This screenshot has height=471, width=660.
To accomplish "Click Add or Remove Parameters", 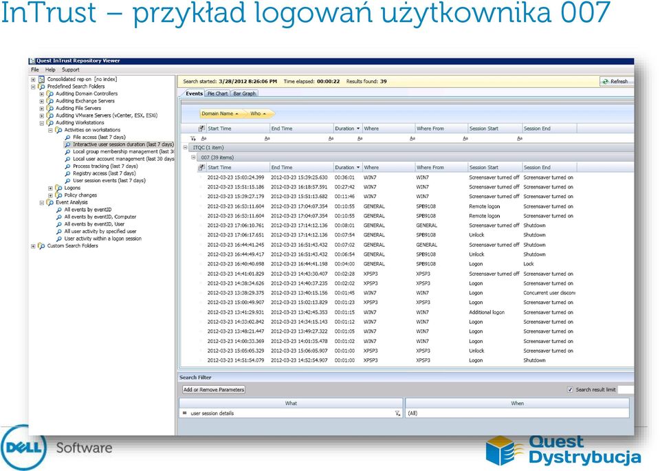I will click(x=214, y=390).
